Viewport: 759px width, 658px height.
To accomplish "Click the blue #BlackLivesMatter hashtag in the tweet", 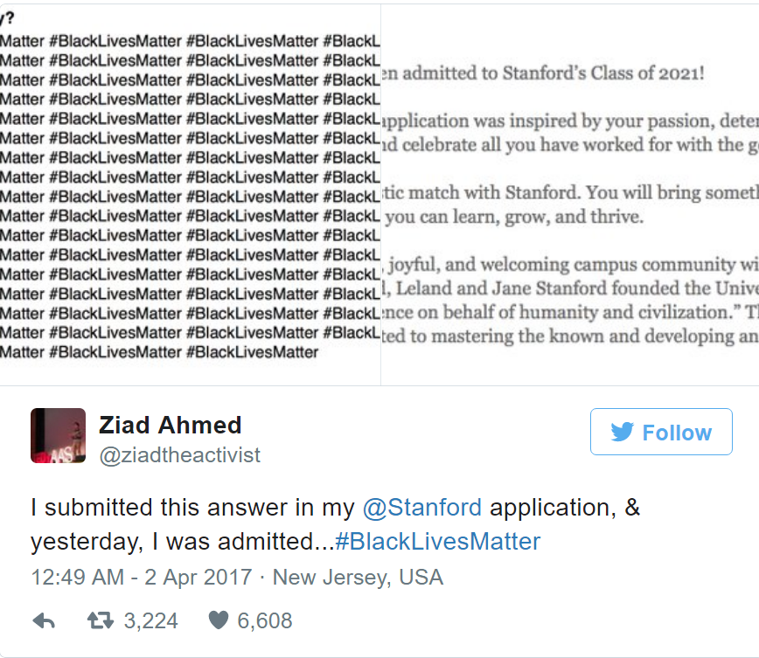I will [x=437, y=542].
